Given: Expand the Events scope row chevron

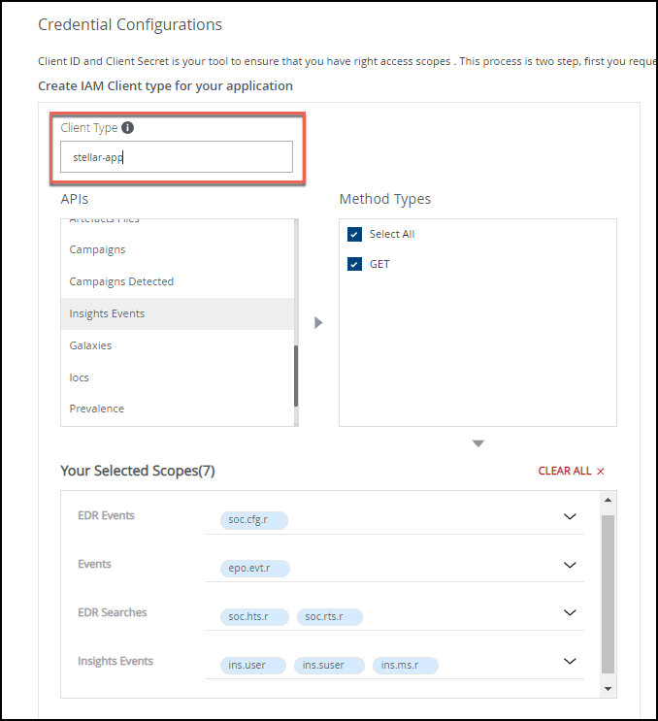Looking at the screenshot, I should pyautogui.click(x=570, y=565).
